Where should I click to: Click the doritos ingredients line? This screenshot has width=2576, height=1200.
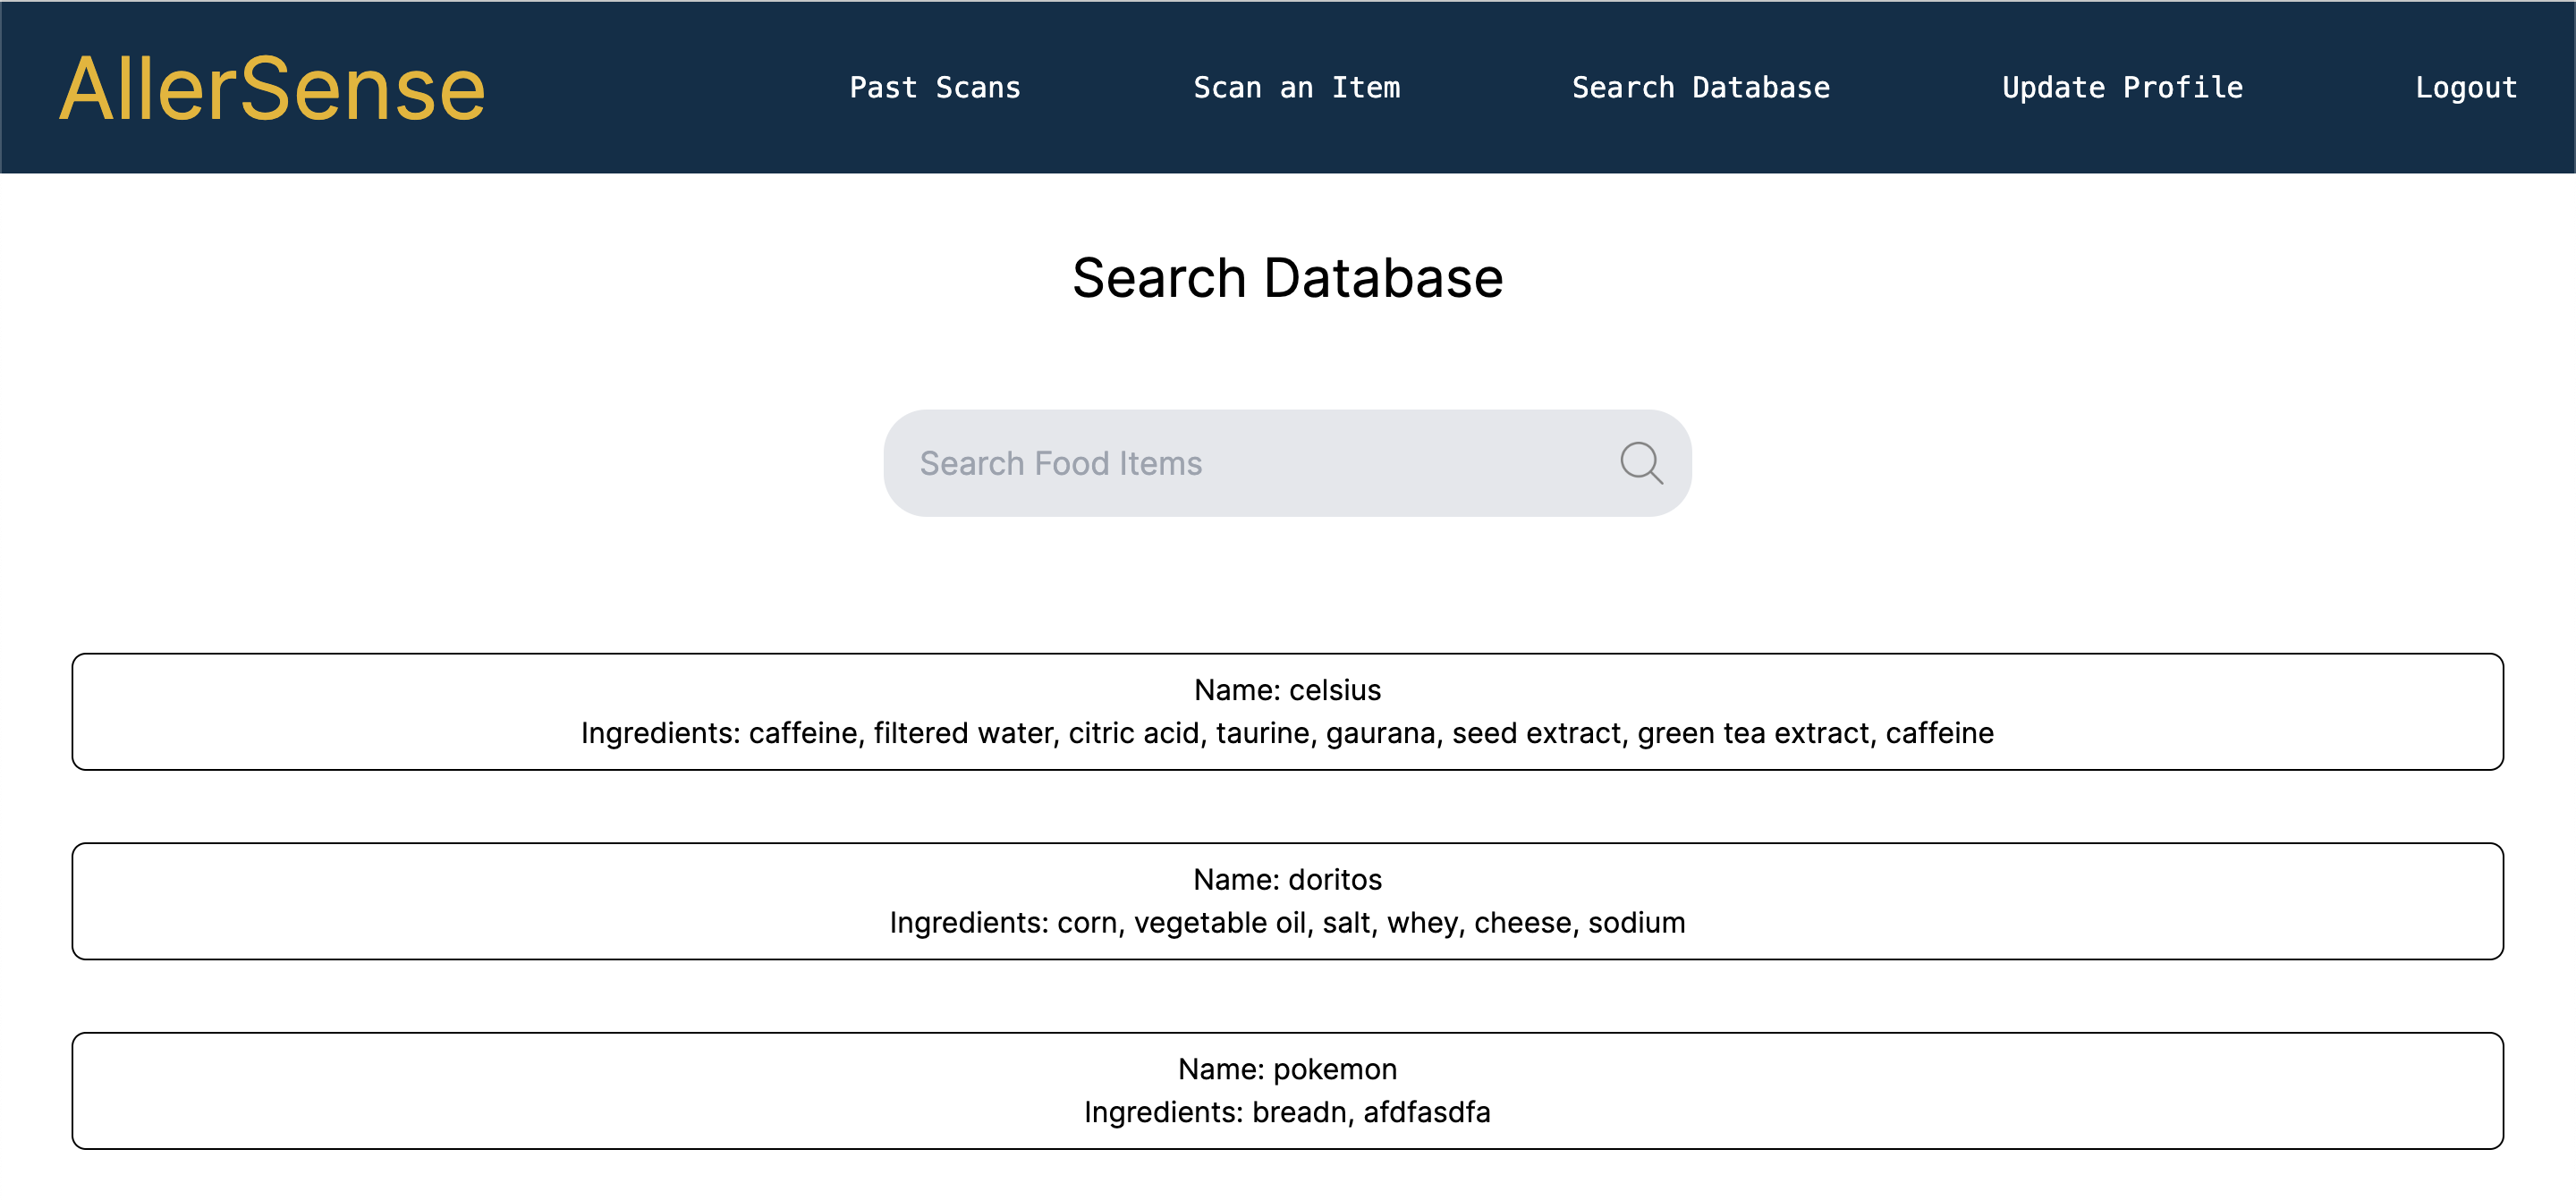click(x=1287, y=922)
